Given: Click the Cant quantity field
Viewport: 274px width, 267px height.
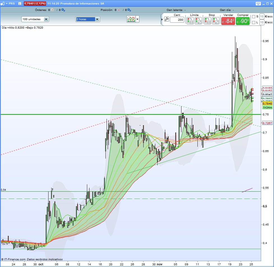Looking at the screenshot, I should coord(177,20).
